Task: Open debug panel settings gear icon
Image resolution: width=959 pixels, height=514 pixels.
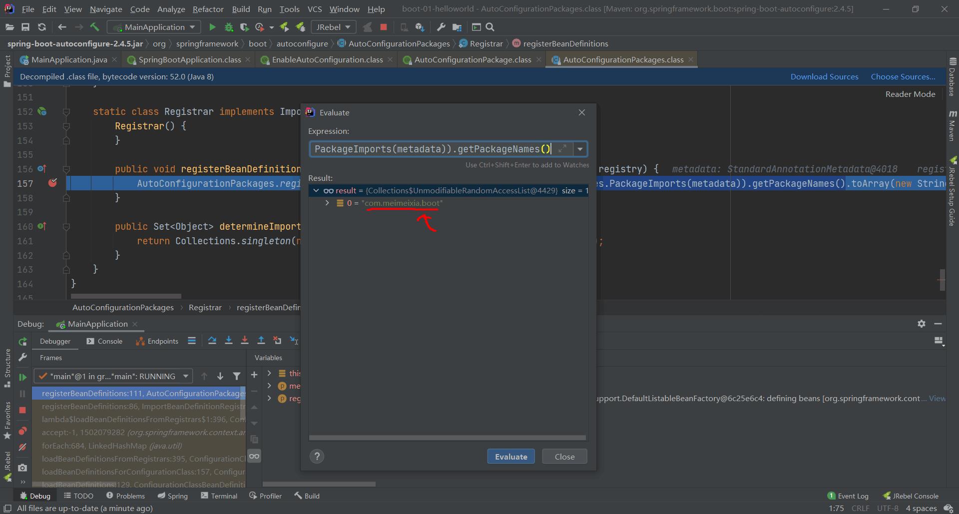Action: tap(922, 324)
